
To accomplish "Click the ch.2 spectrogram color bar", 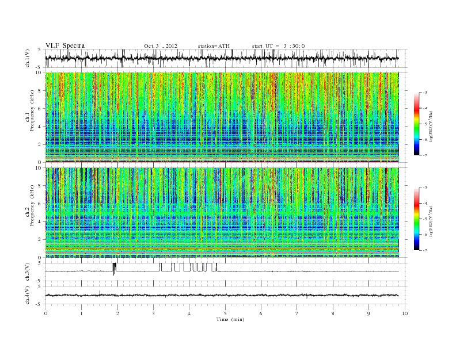I will pyautogui.click(x=416, y=219).
